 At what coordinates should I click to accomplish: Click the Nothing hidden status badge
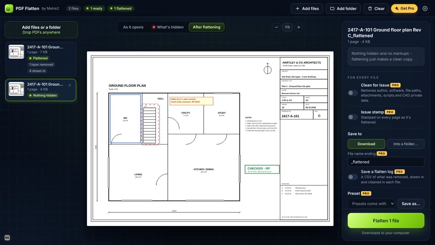pos(43,95)
